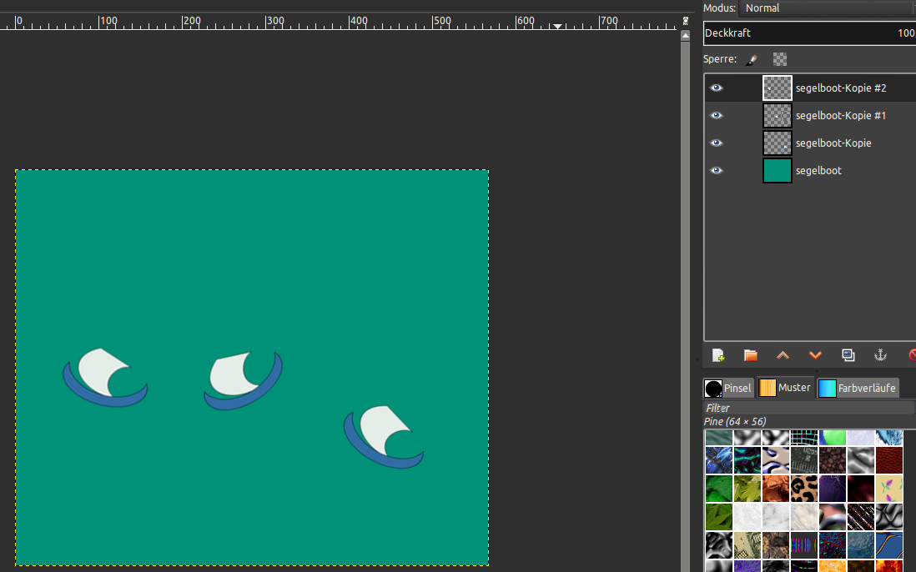
Task: Open the Modus dropdown set to Normal
Action: [826, 8]
